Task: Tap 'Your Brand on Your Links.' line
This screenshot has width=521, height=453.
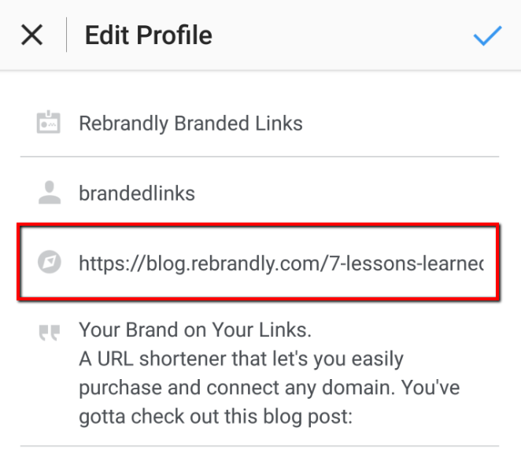Action: coord(195,330)
